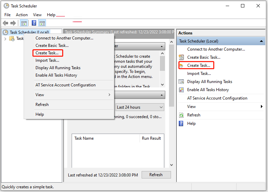Click the View submenu chevron in context menu
Screen dimensions: 268x192
[x=109, y=95]
